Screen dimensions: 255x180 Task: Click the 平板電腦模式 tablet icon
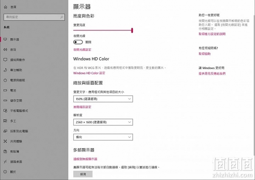[x=5, y=111]
